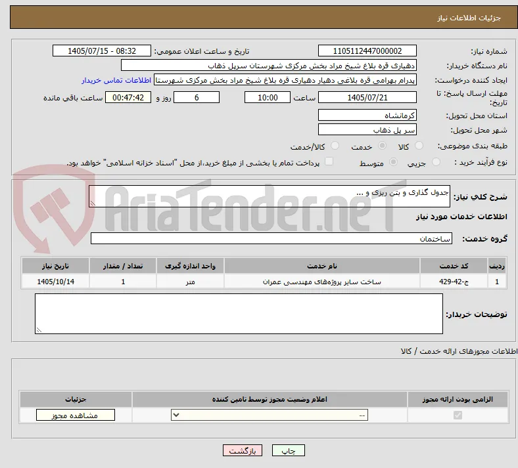Click the request creator name field
Viewport: 518px width, 468px height.
click(x=285, y=80)
